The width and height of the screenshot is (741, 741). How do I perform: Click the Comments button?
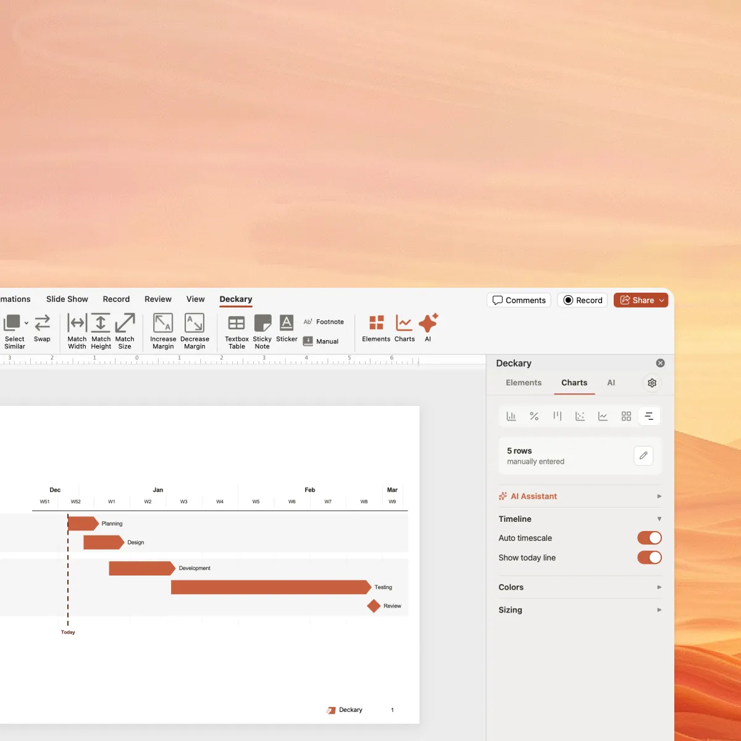click(x=519, y=301)
